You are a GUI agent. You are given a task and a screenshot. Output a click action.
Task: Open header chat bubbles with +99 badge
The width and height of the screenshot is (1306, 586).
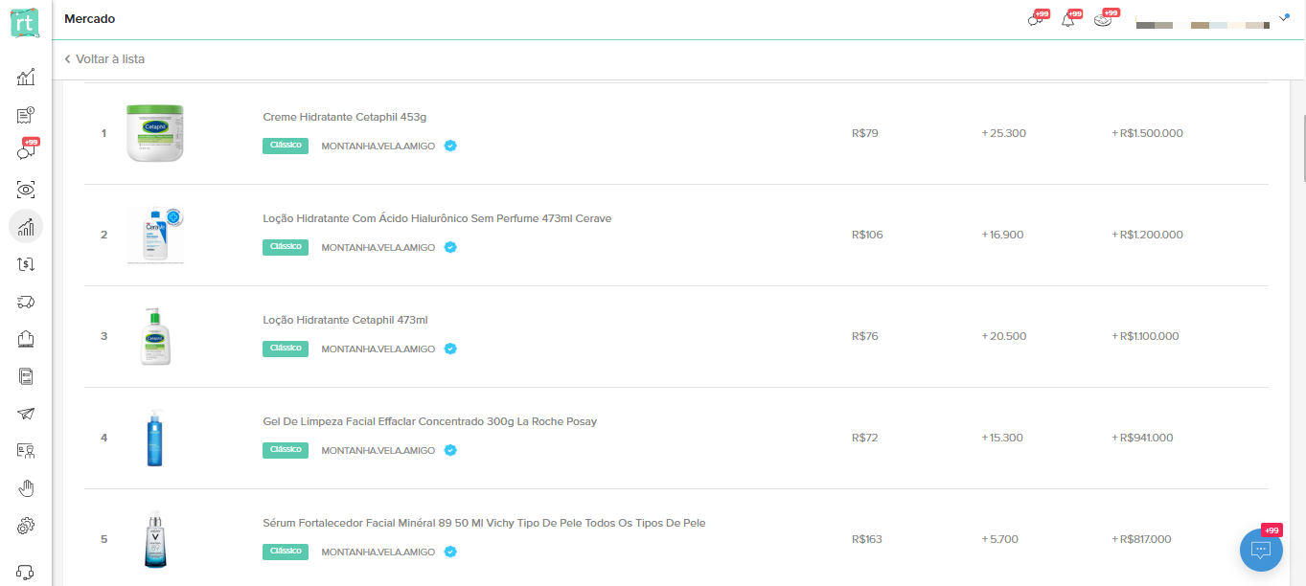(x=1037, y=18)
